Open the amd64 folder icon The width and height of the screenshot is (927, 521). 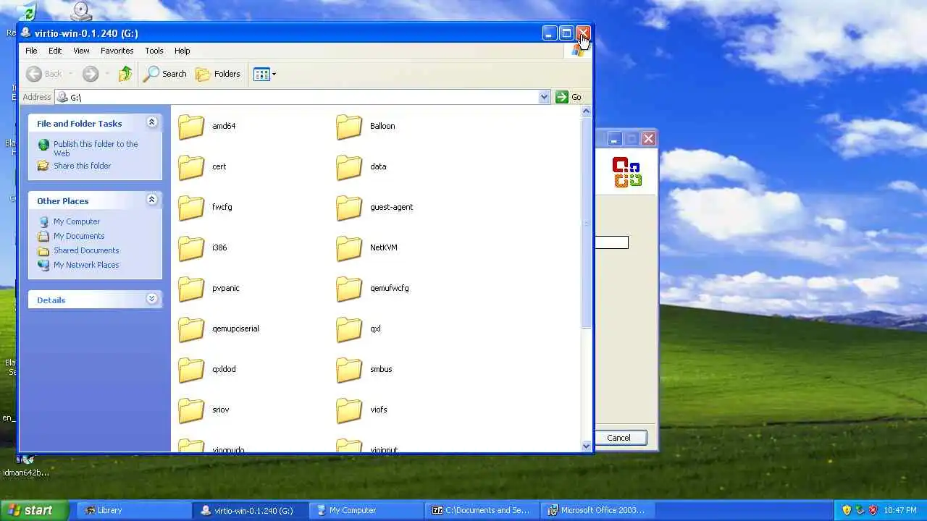pyautogui.click(x=192, y=127)
